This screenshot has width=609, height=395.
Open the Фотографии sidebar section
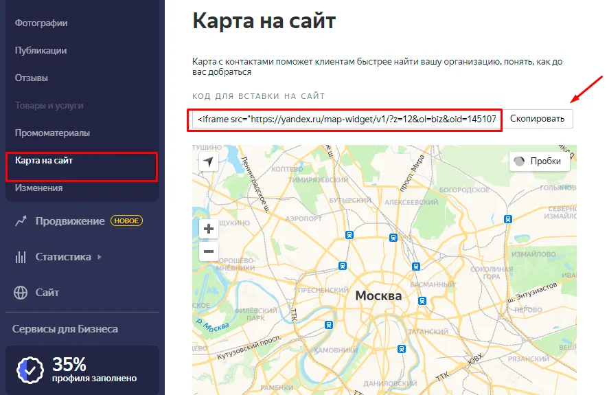[x=41, y=23]
